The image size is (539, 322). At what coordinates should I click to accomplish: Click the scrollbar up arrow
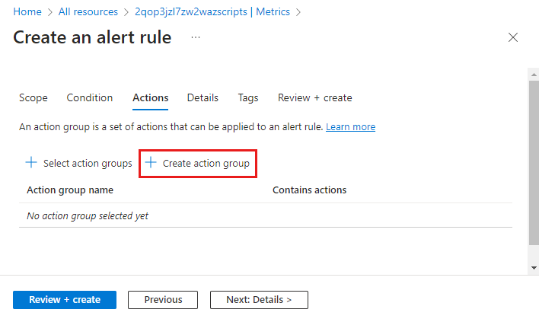point(534,75)
